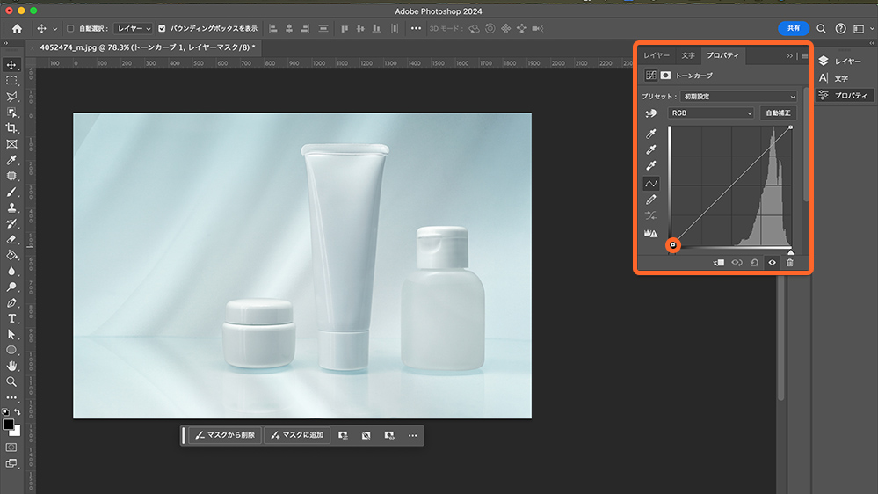878x494 pixels.
Task: Enable the 自動選択 checkbox
Action: pos(70,29)
